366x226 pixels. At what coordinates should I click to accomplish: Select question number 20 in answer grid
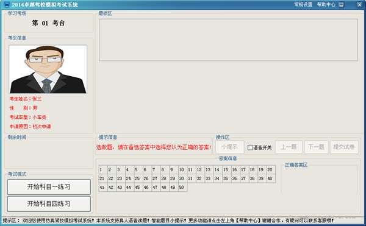271,169
